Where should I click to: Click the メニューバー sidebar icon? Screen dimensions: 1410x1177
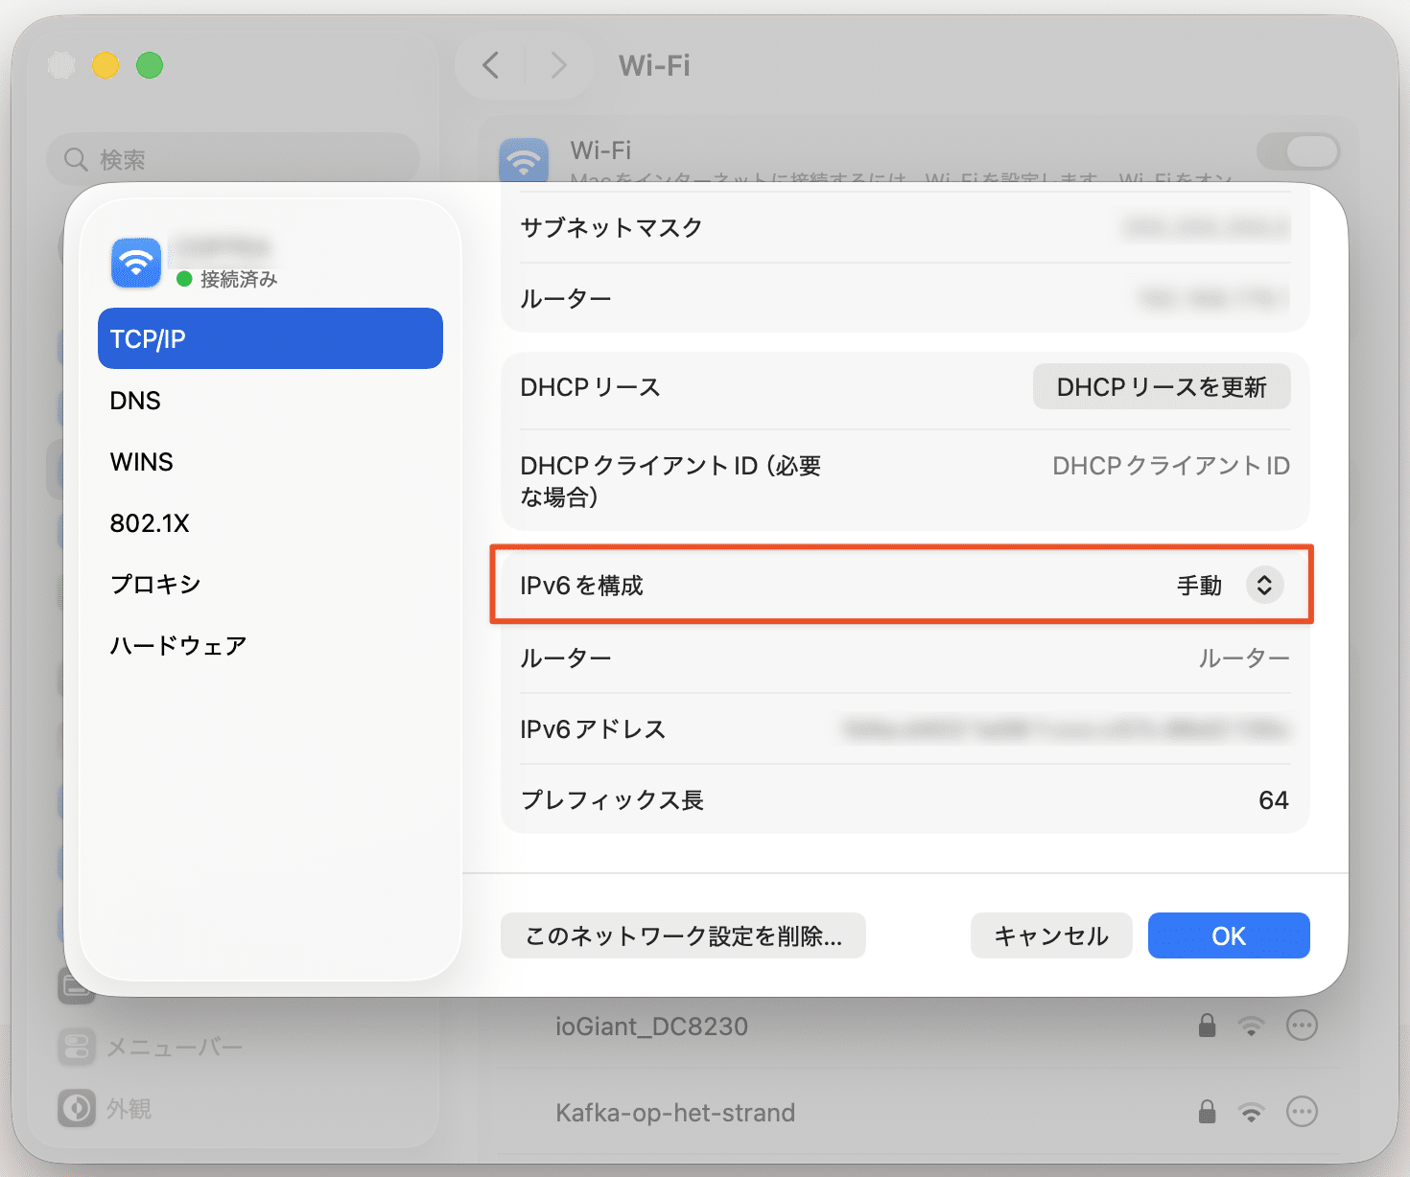[77, 1048]
